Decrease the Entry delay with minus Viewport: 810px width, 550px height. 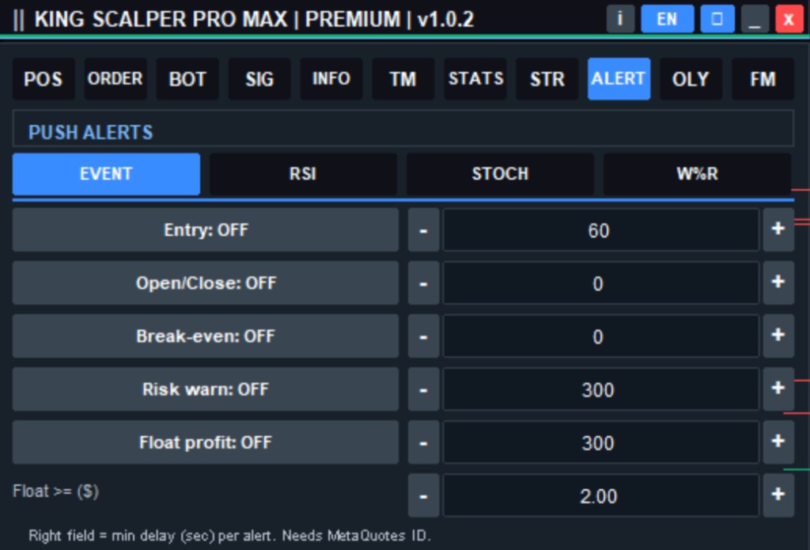pos(424,230)
